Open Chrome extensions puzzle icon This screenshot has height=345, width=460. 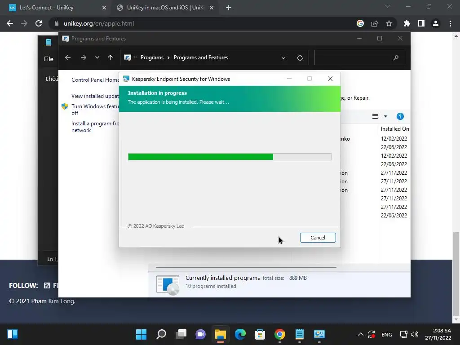pos(407,23)
